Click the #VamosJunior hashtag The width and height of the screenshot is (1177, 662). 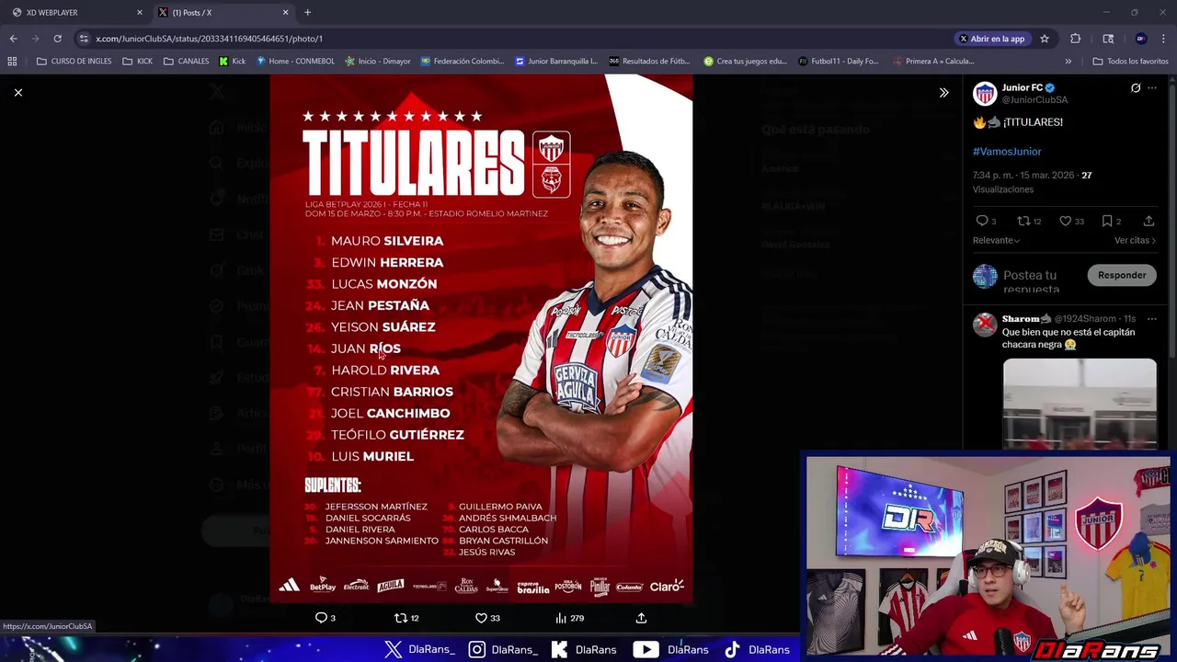(1007, 151)
